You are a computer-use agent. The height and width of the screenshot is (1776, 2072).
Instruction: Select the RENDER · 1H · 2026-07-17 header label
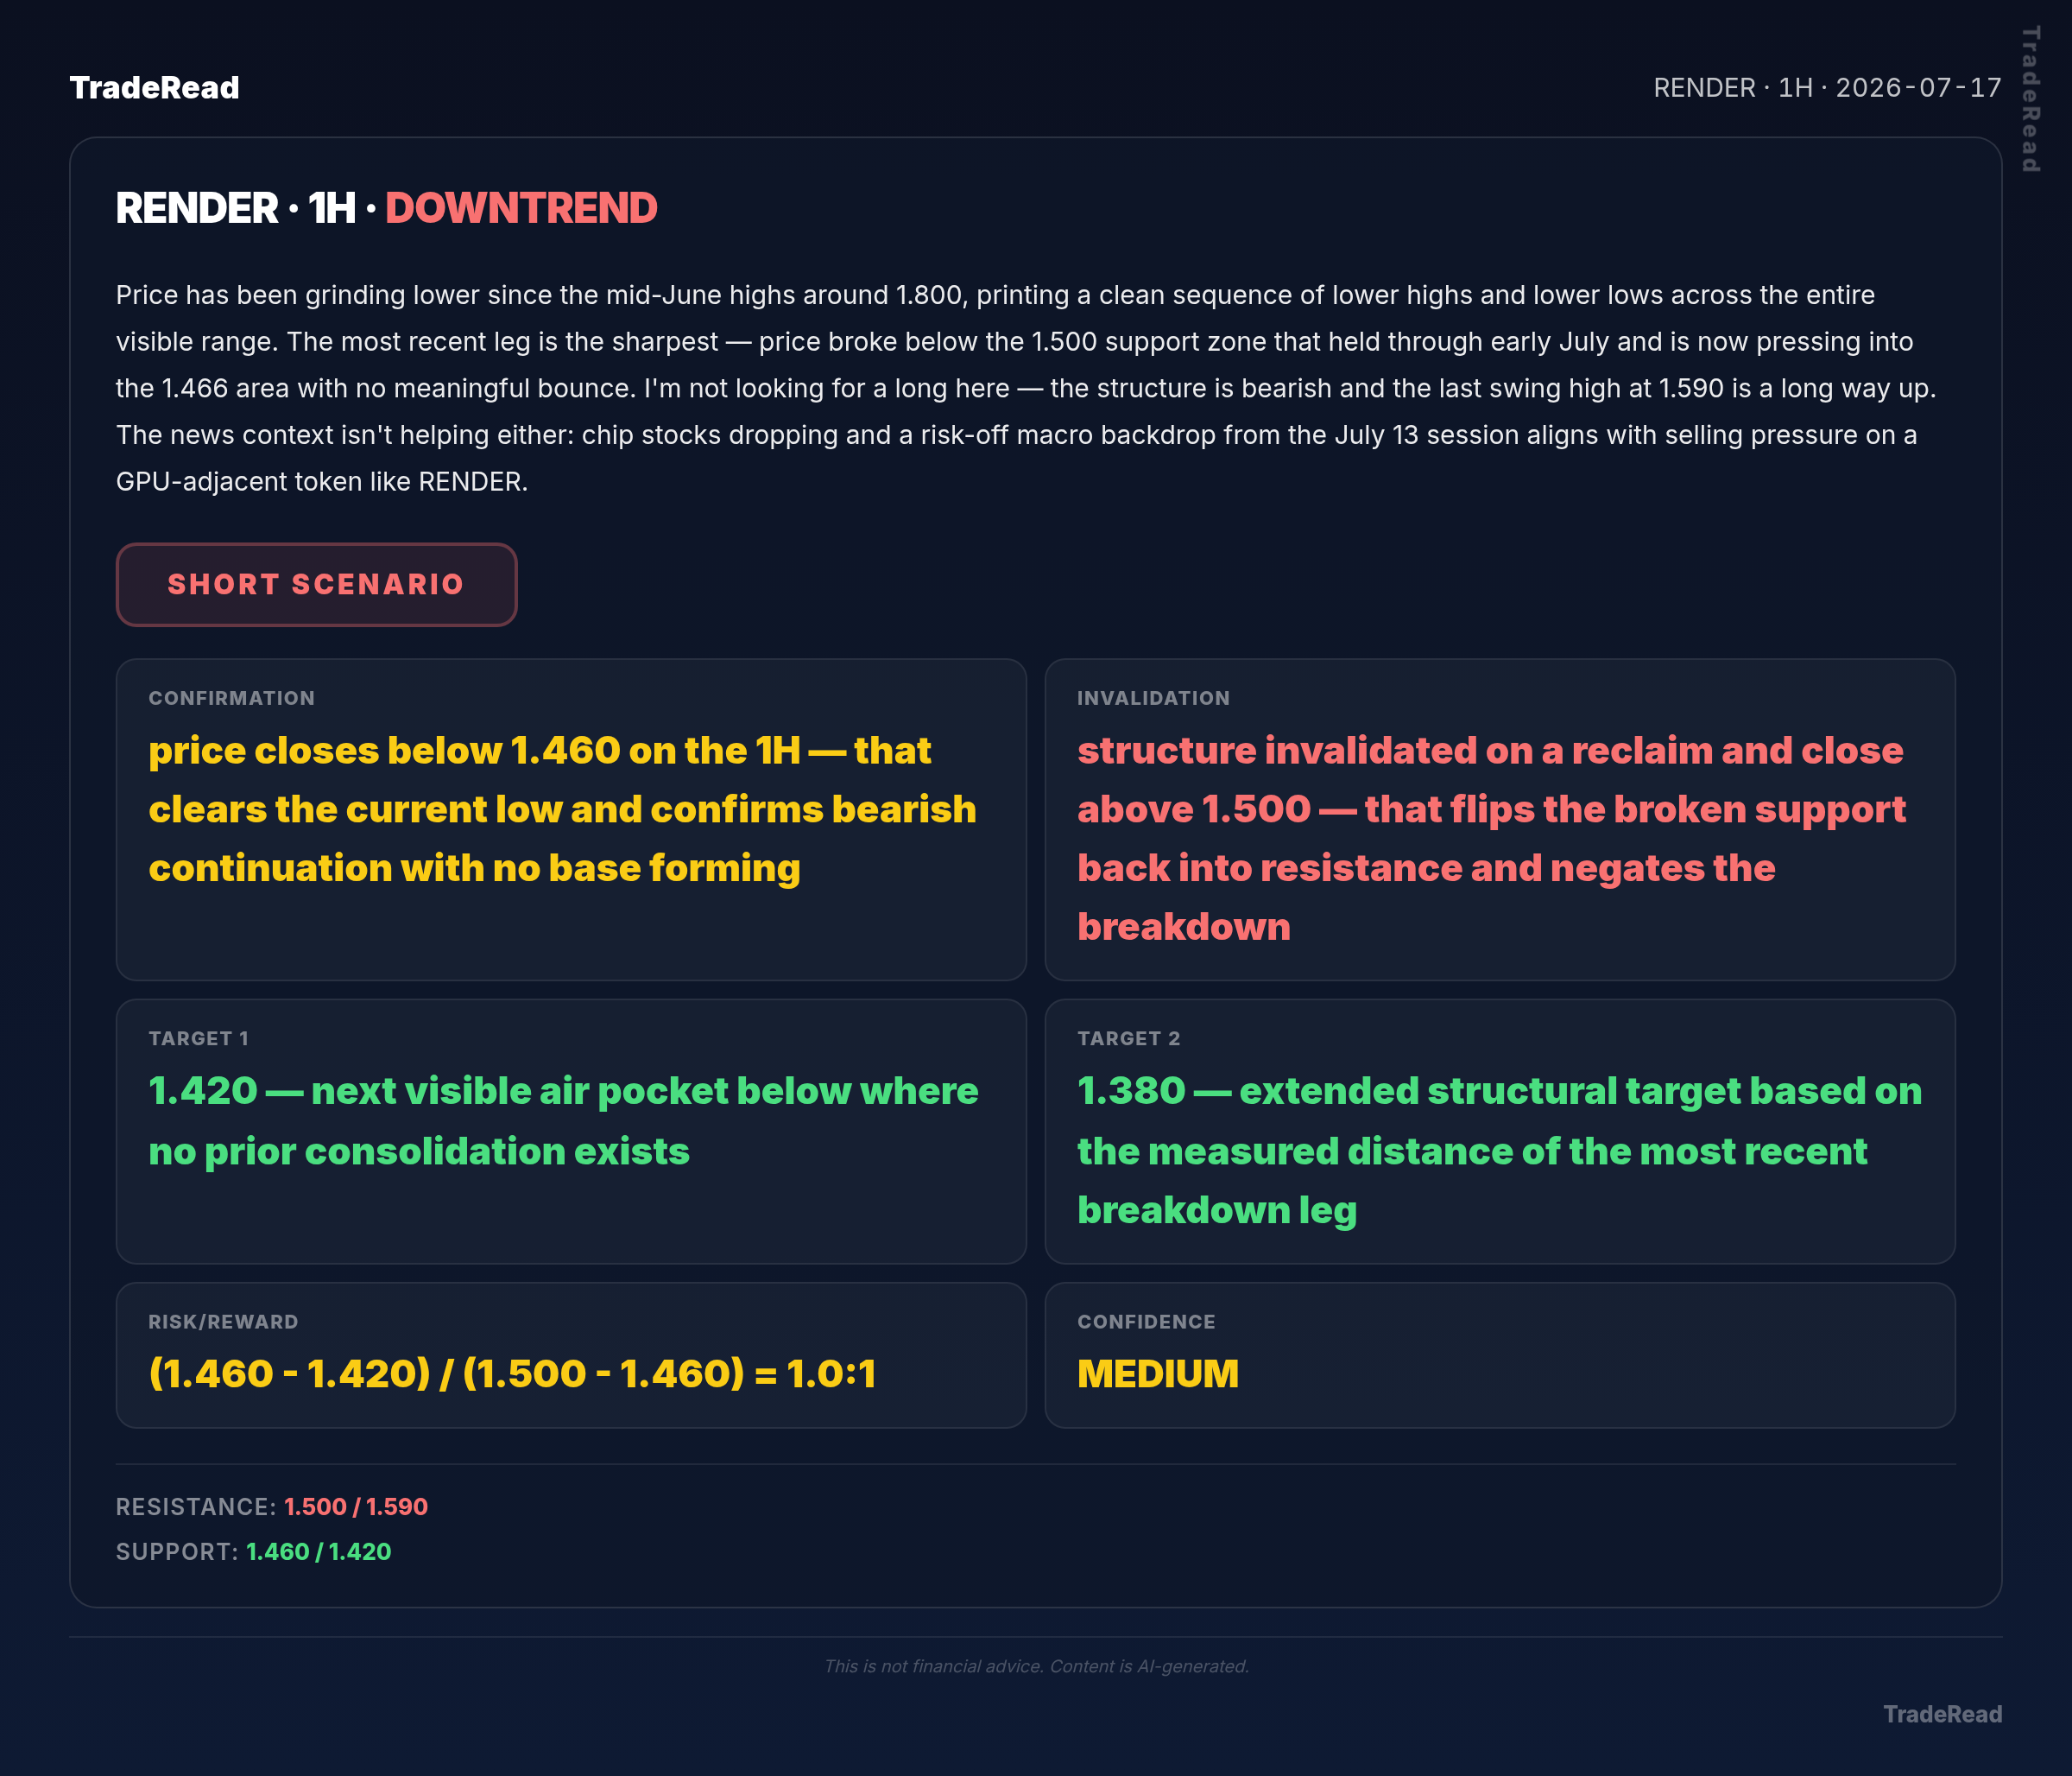pos(1827,88)
